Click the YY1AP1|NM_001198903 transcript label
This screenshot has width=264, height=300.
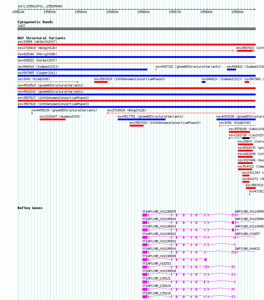pos(159,227)
